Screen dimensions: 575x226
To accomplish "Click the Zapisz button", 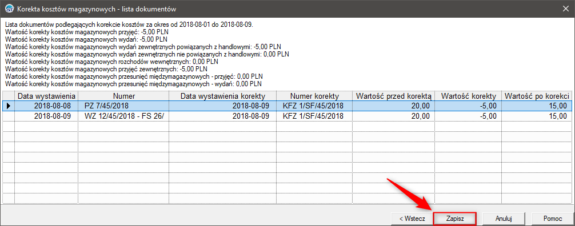I will 455,219.
